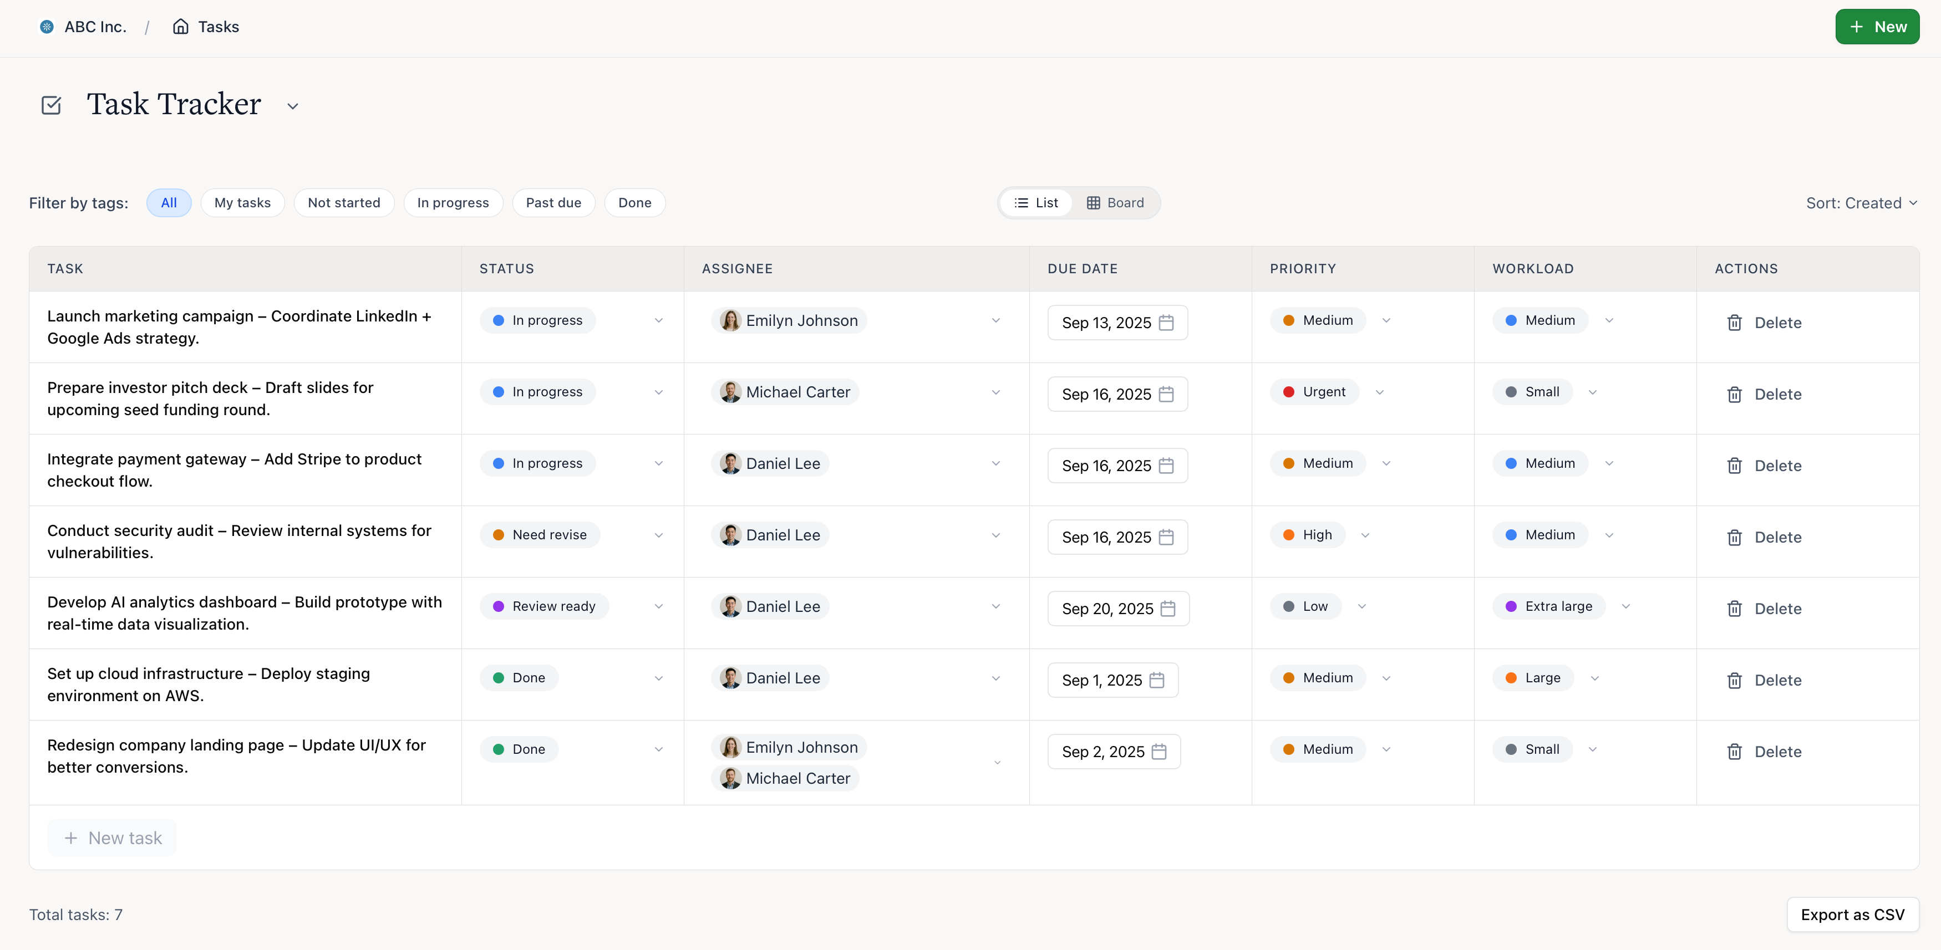Switch to Board view
This screenshot has height=950, width=1941.
tap(1116, 202)
